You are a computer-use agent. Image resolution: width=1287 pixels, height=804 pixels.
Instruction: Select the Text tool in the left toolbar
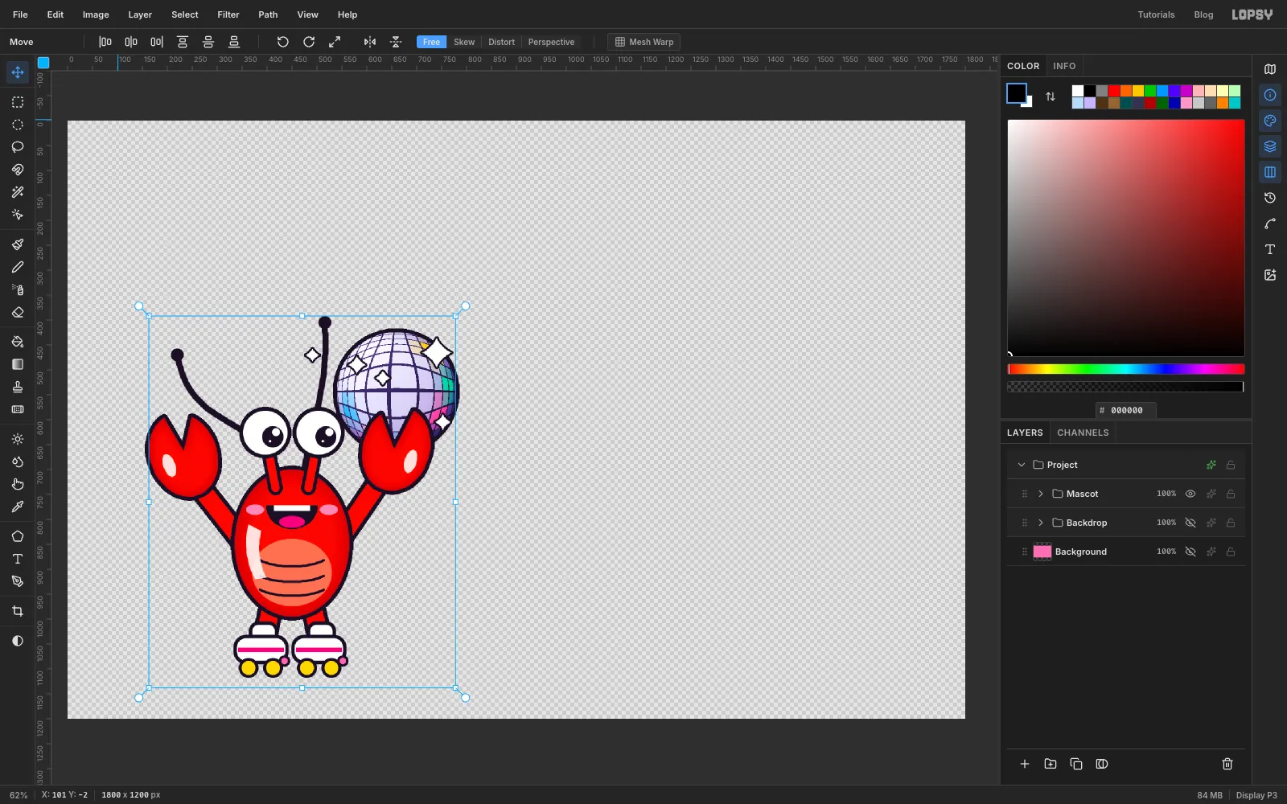pos(17,559)
